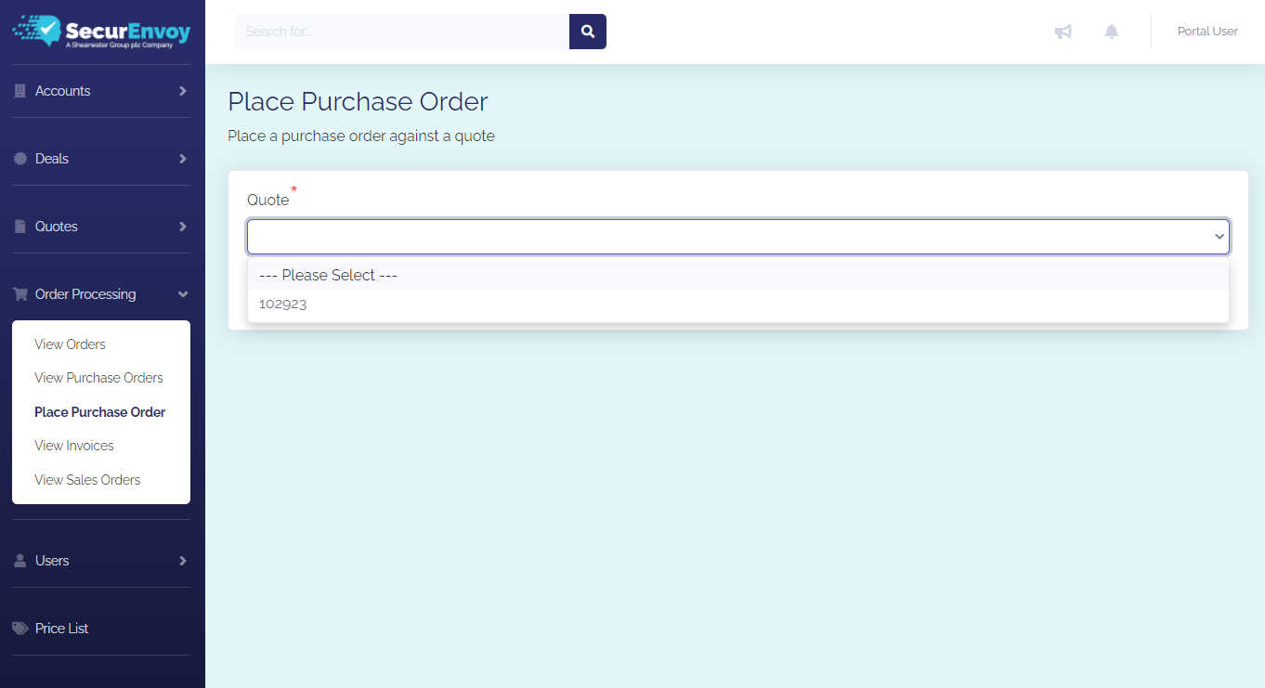Click 'Place a purchase order against a quote' text
Image resolution: width=1265 pixels, height=688 pixels.
(x=361, y=136)
